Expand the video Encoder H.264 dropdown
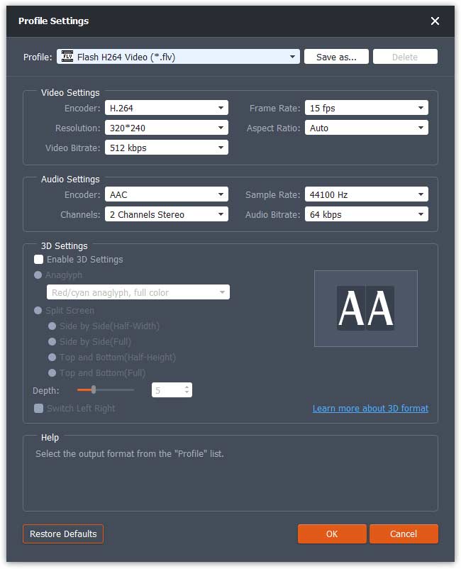 221,109
